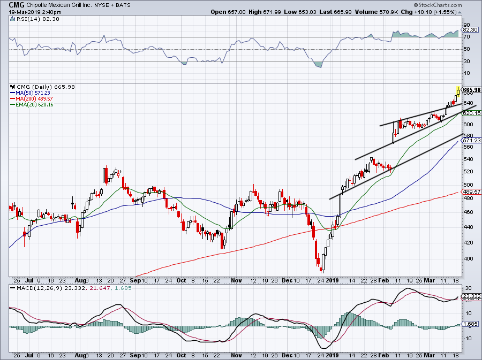Click the CMG ticker symbol in header

[x=16, y=5]
